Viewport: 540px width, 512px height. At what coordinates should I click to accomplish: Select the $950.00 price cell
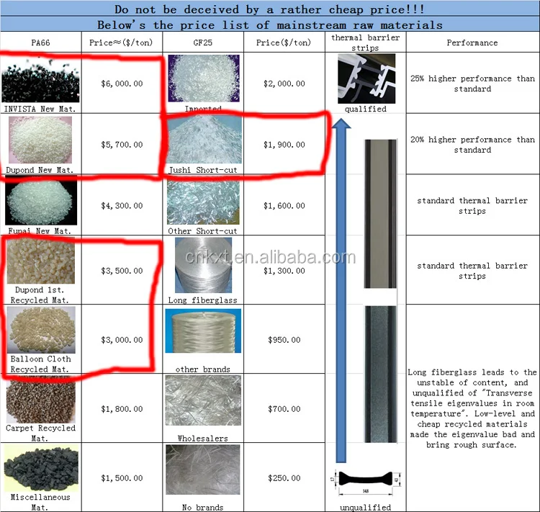click(284, 340)
